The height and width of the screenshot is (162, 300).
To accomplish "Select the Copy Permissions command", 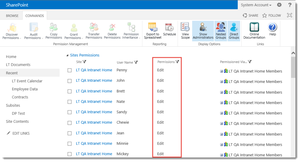I will 54,31.
